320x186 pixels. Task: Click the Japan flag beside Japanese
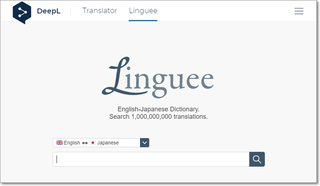[92, 143]
